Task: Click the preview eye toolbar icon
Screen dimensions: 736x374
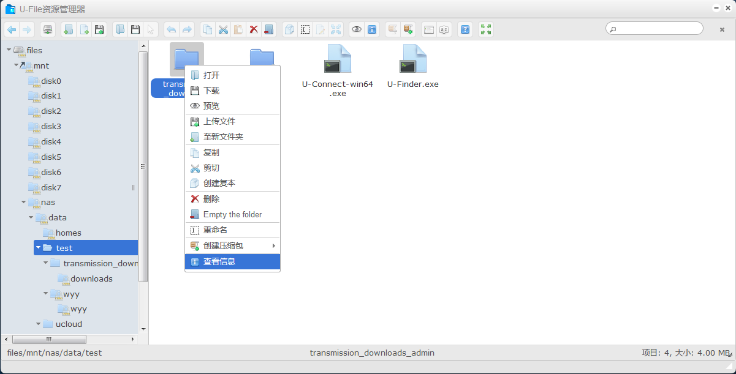Action: (357, 29)
